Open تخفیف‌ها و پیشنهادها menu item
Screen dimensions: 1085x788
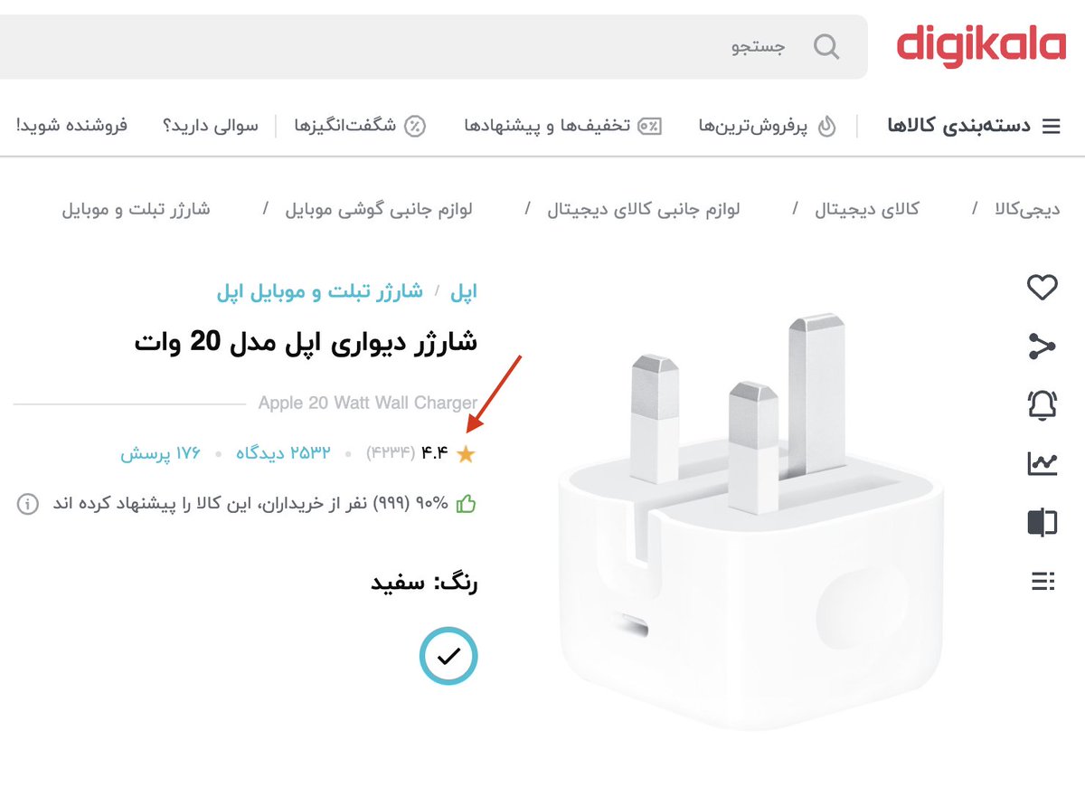pos(562,126)
